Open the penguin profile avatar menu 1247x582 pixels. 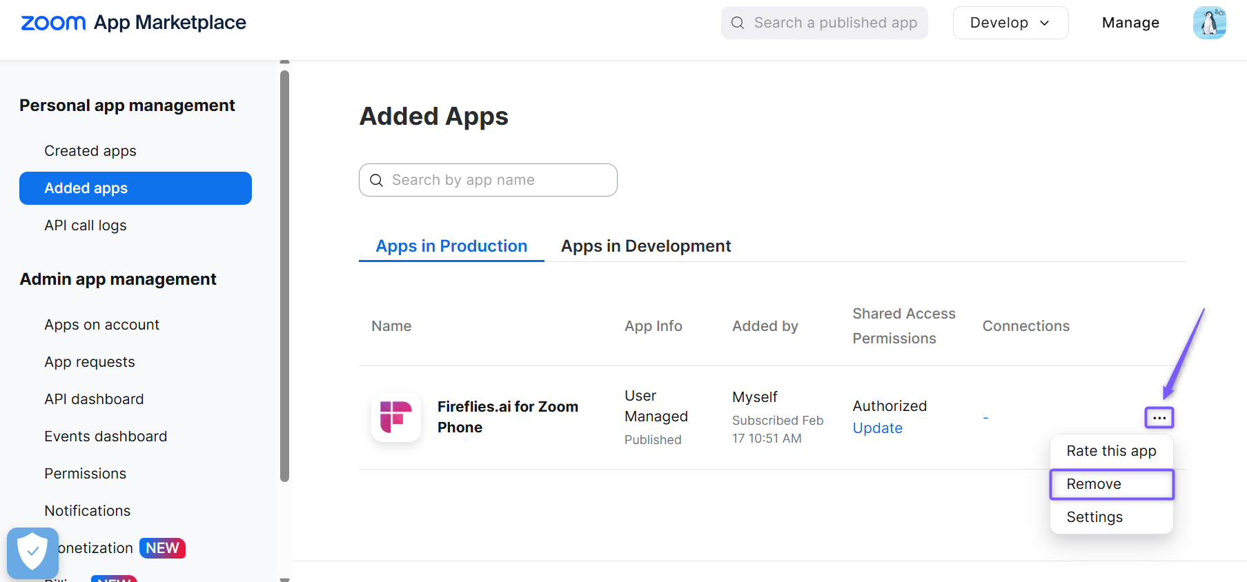click(1209, 23)
